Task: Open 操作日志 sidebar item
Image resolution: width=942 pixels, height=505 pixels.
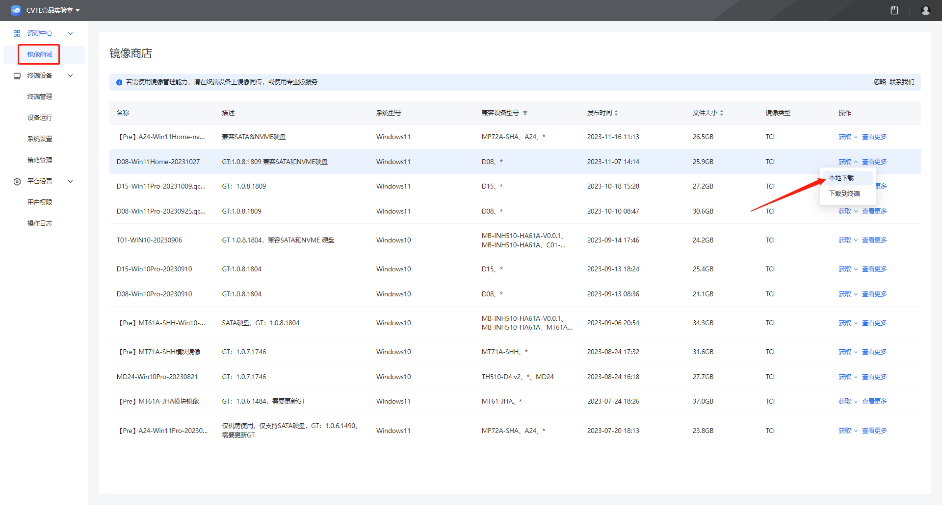Action: point(40,223)
